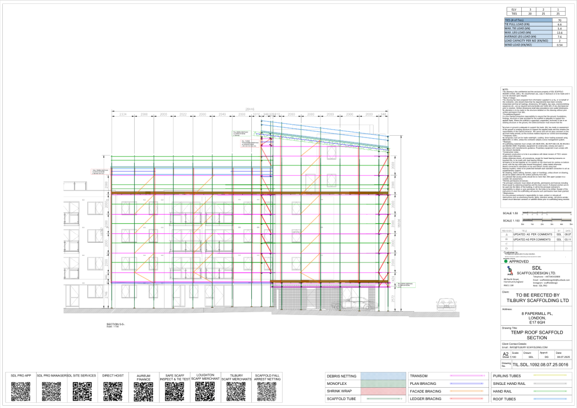
Task: Click the SCAFFOLD TUBE legend line sample
Action: point(383,399)
